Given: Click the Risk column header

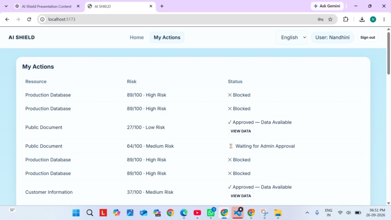Looking at the screenshot, I should [x=131, y=82].
